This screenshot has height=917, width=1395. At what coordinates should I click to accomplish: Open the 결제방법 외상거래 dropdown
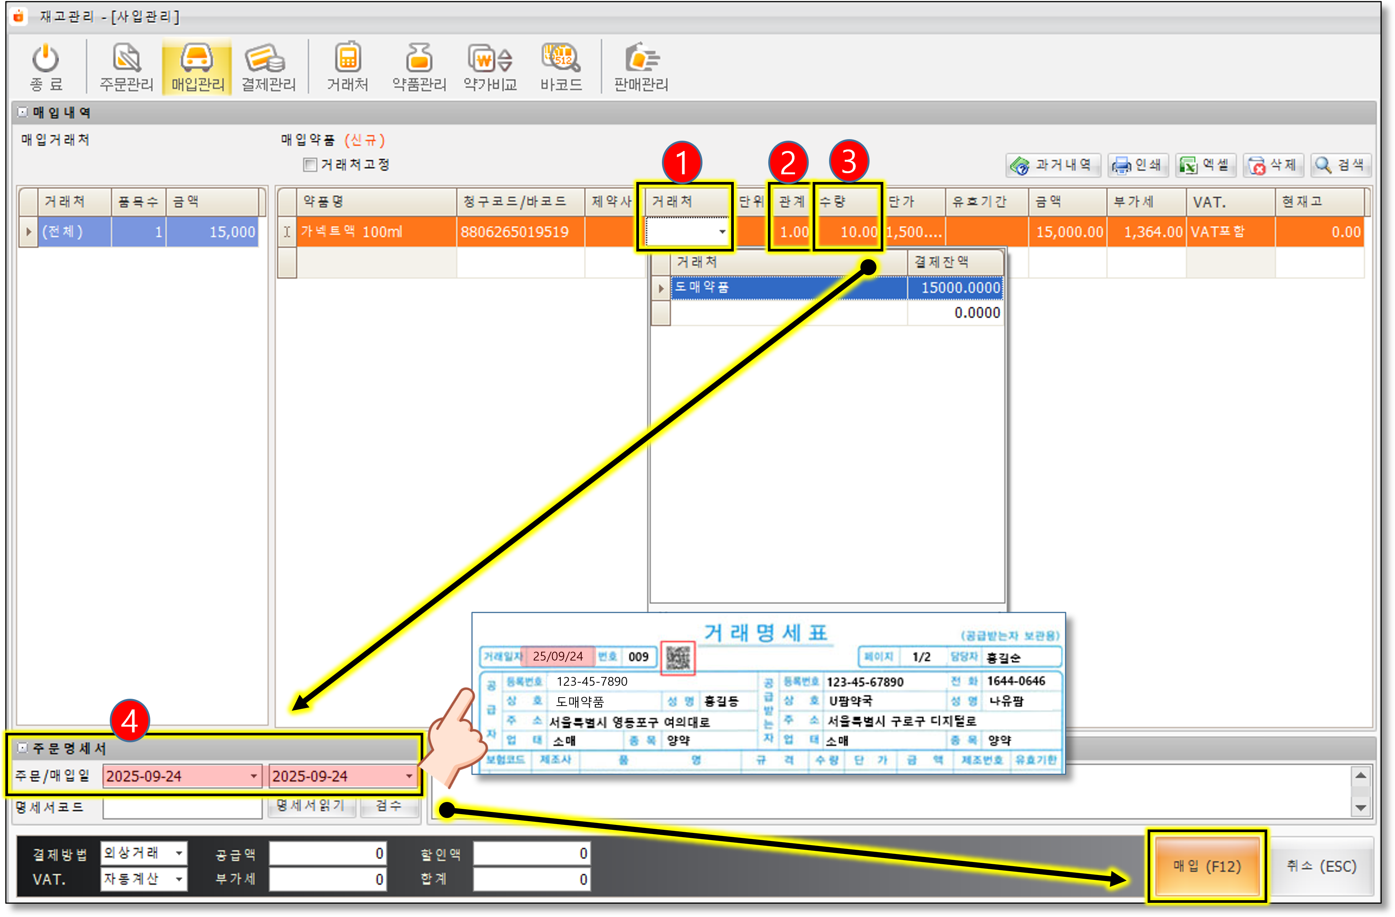point(179,853)
